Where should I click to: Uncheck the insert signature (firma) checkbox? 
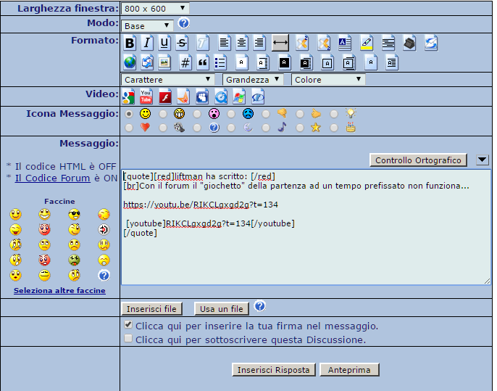[x=128, y=325]
